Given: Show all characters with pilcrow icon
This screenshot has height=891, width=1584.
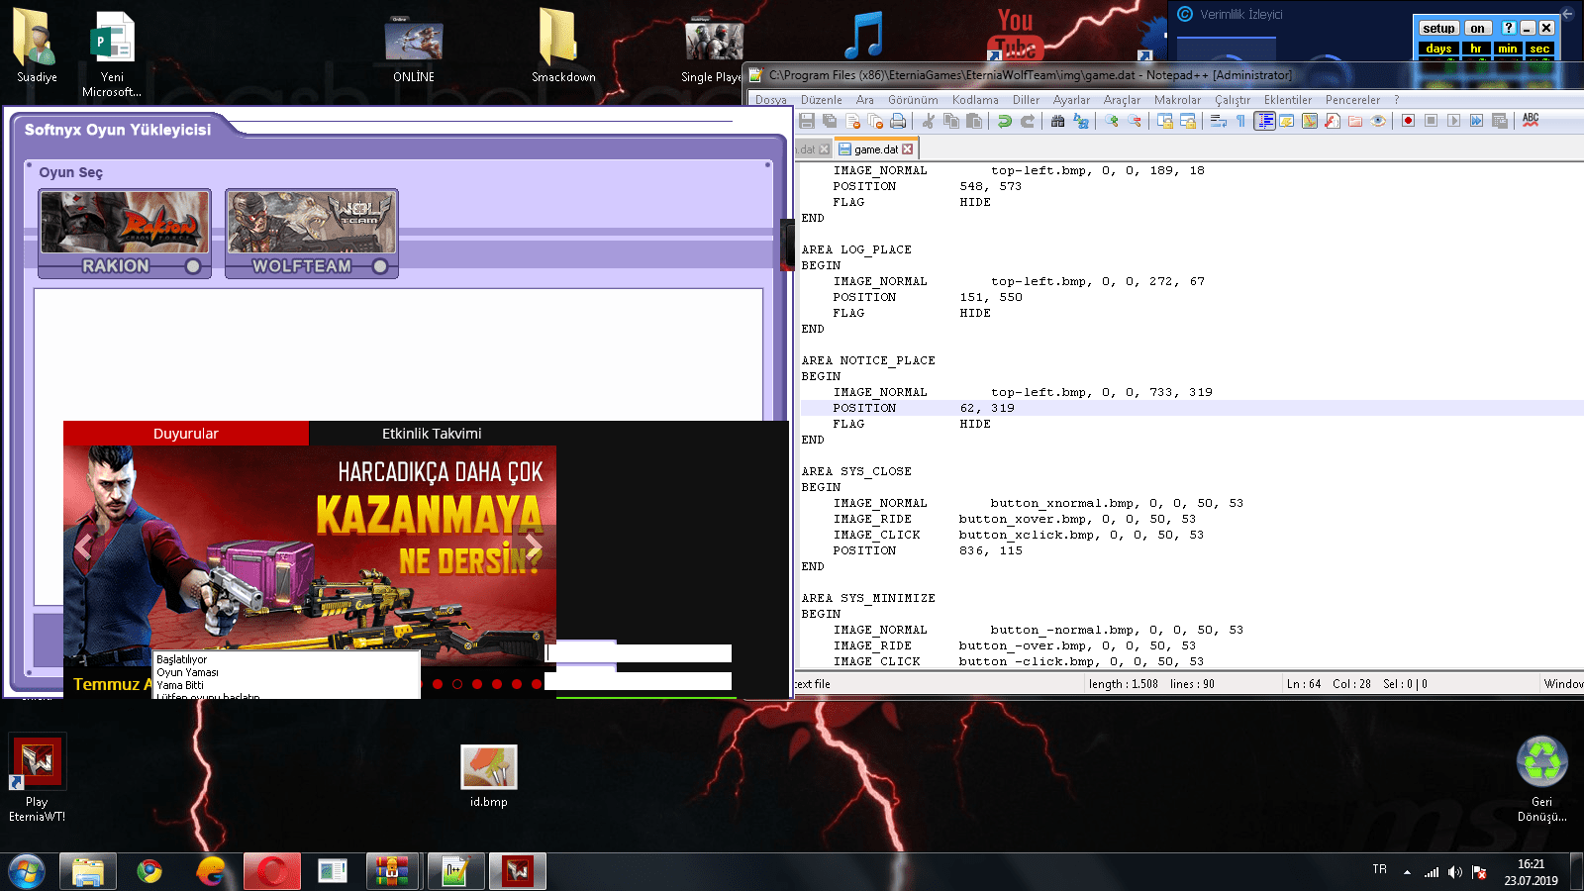Looking at the screenshot, I should pyautogui.click(x=1241, y=121).
